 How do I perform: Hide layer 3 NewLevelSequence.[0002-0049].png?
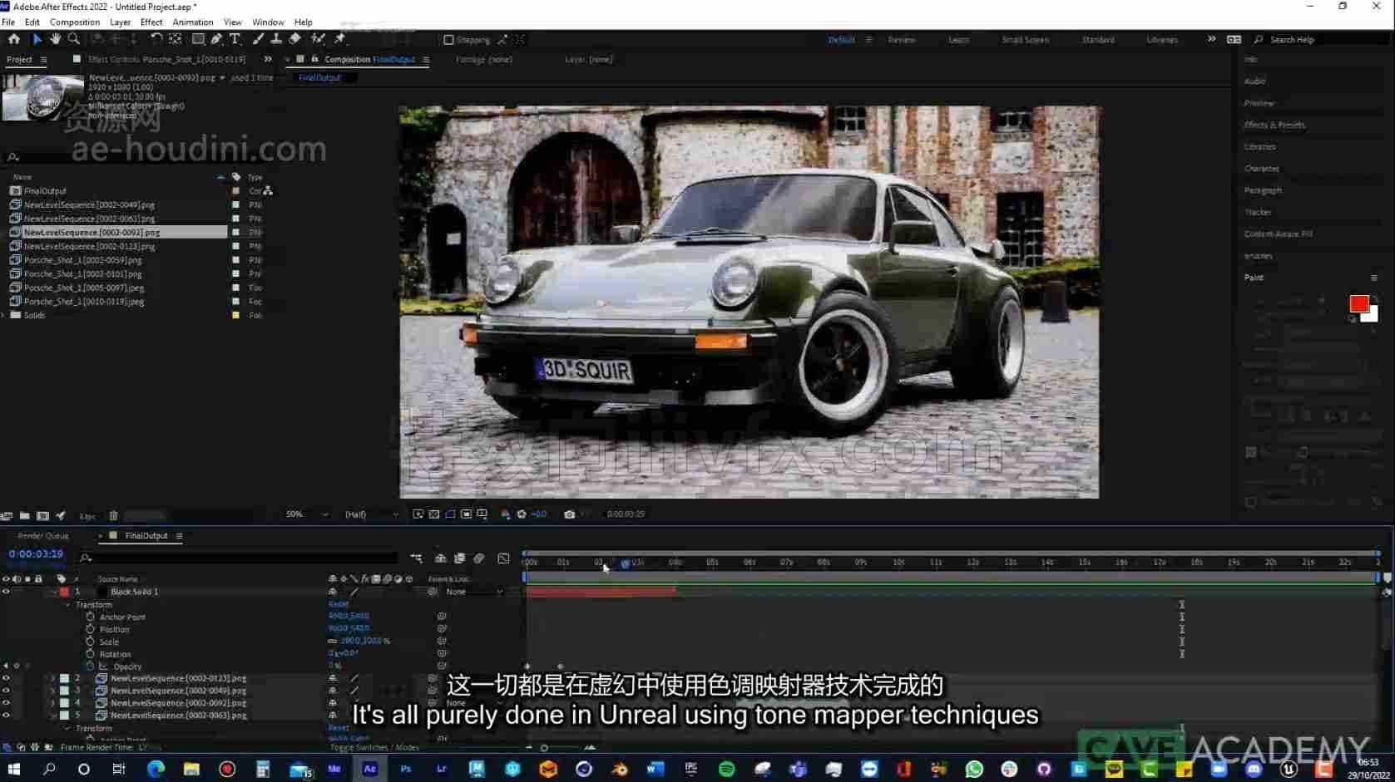6,691
